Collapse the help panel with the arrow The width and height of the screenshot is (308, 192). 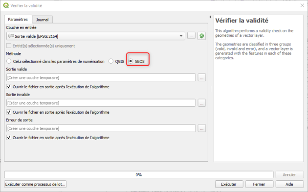[210, 17]
